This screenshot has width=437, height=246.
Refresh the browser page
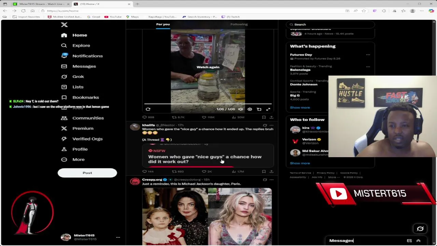pos(23,11)
